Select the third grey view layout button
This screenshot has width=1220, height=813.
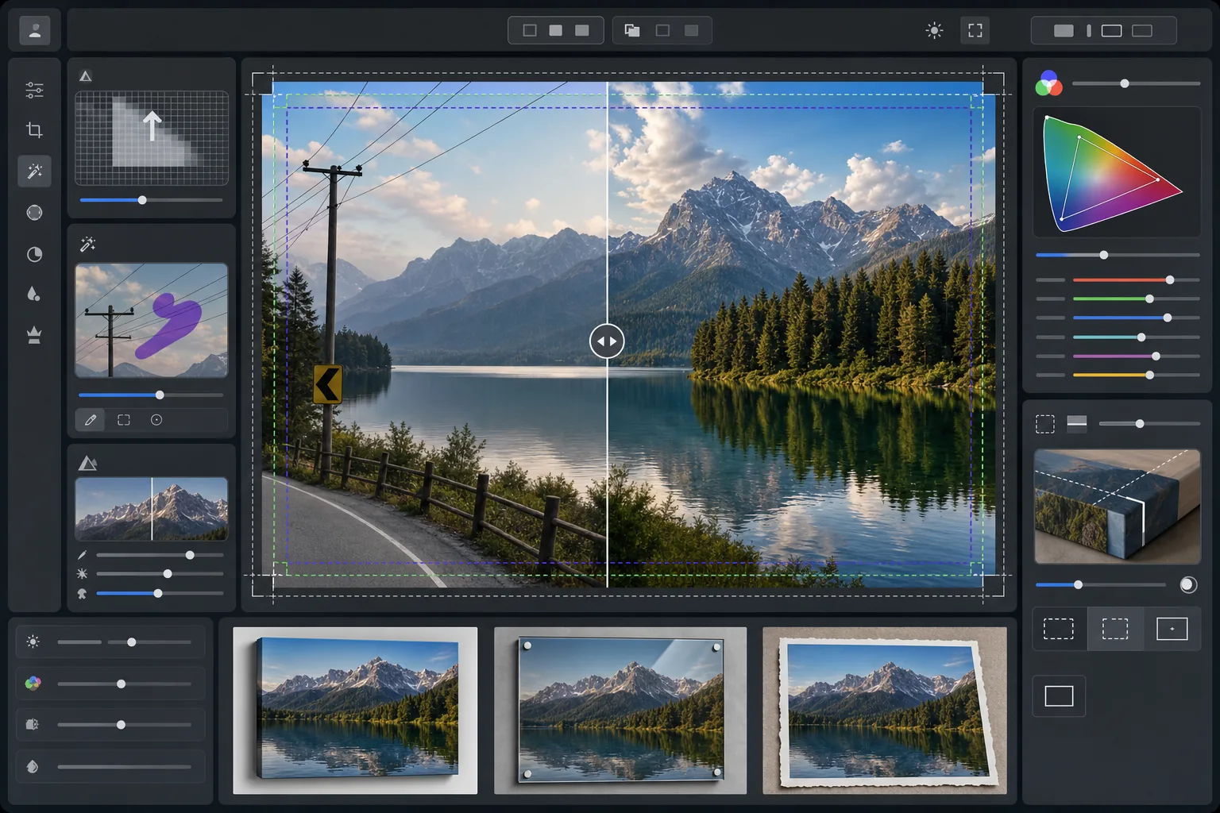(x=582, y=31)
